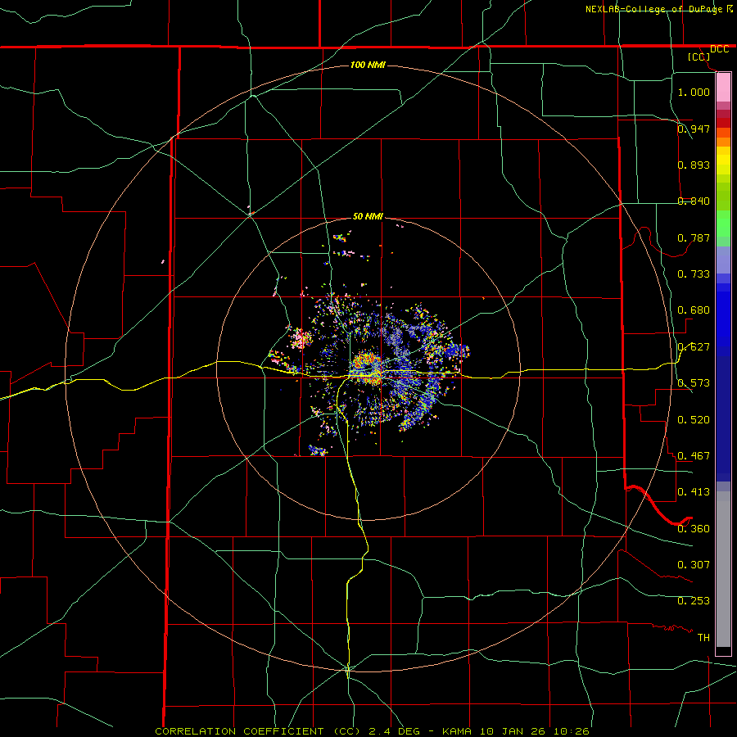
Task: Click the 0.840 legend value
Action: pyautogui.click(x=694, y=201)
